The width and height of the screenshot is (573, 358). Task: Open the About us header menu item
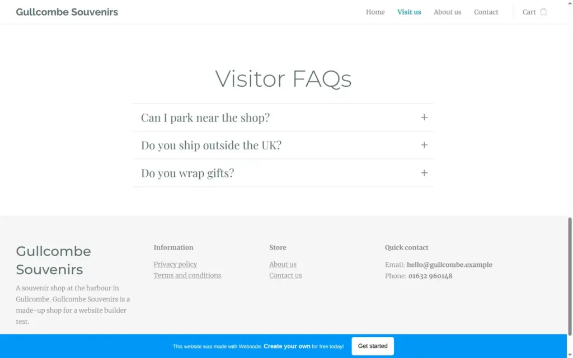pos(447,12)
